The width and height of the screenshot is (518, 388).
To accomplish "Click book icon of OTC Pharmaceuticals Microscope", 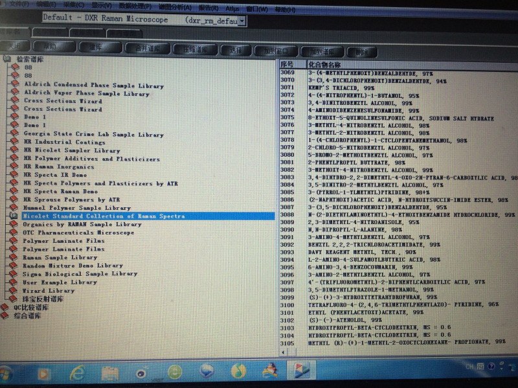I will pos(14,232).
